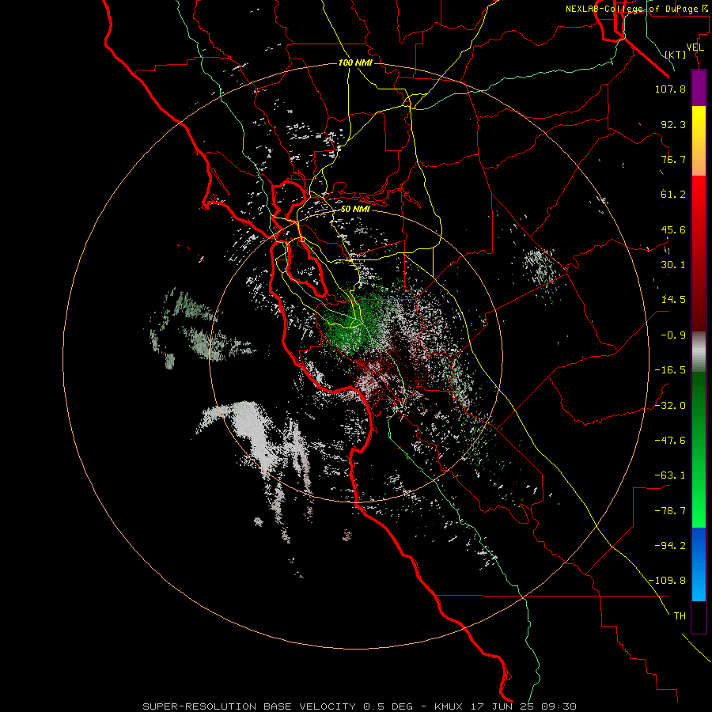Image resolution: width=712 pixels, height=712 pixels.
Task: Click the -32.0 velocity scale value
Action: pos(670,406)
